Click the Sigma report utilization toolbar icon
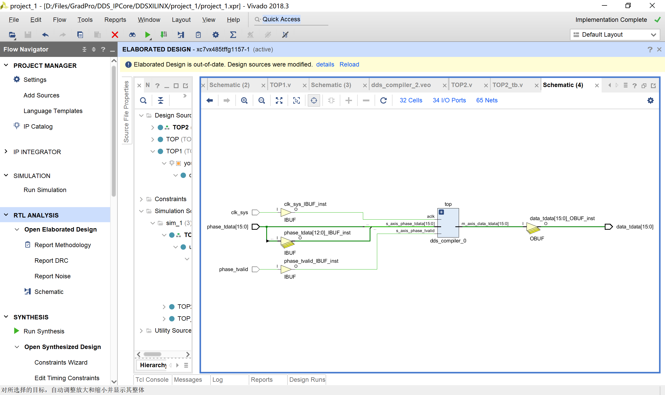 coord(233,35)
